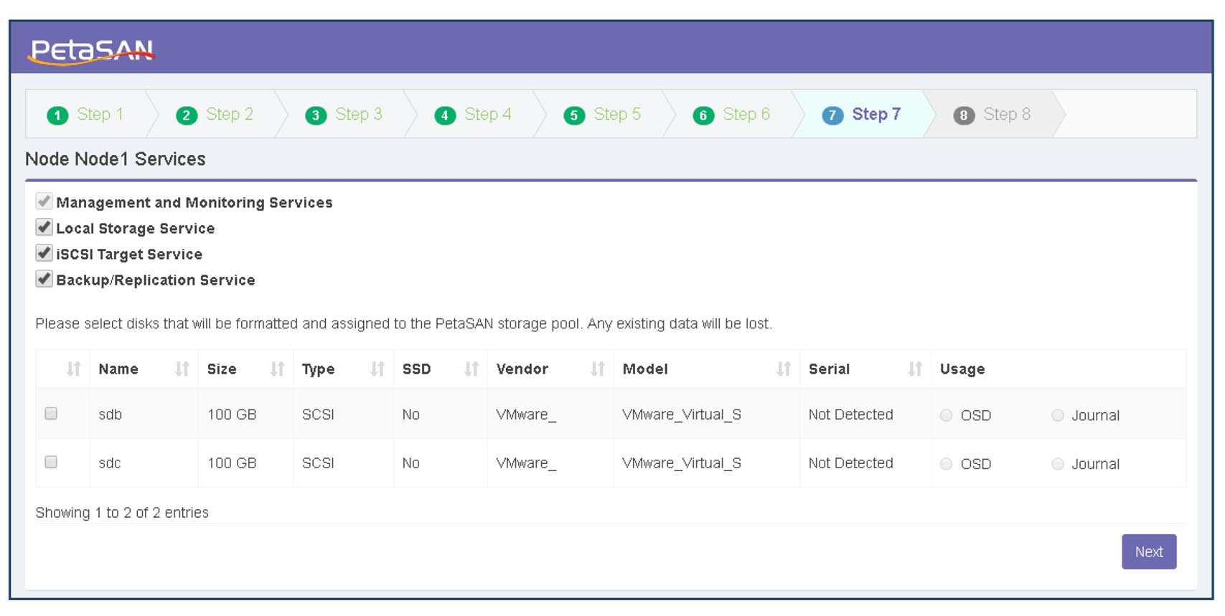Viewport: 1225px width, 616px height.
Task: Uncheck Local Storage Service checkbox
Action: (x=44, y=228)
